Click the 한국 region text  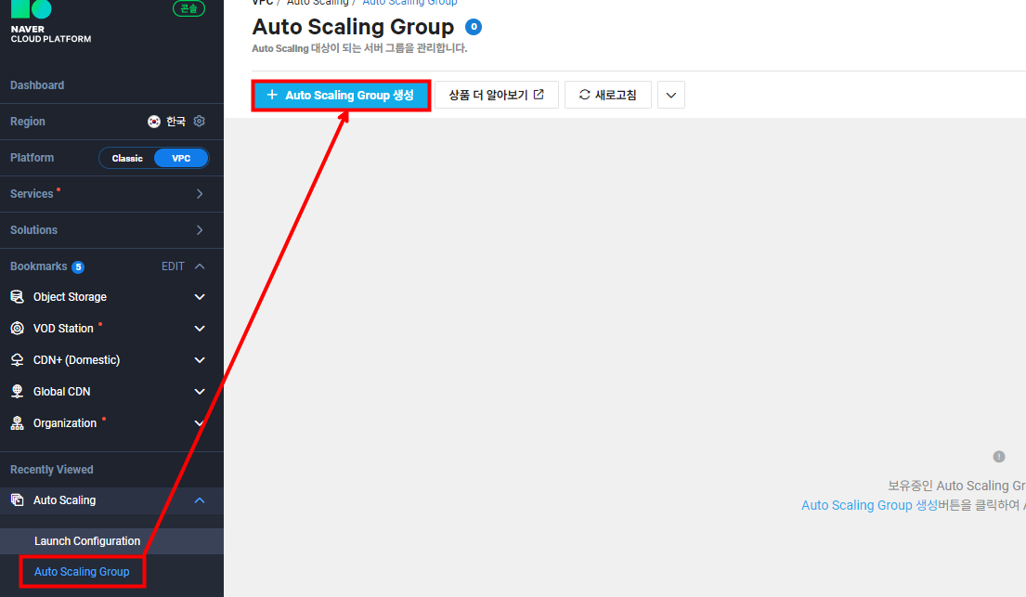tap(176, 121)
